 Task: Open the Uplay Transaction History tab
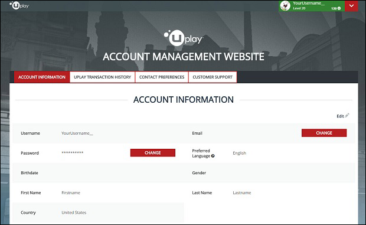102,77
